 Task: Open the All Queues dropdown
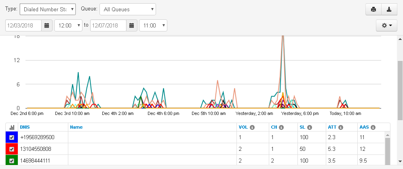(x=128, y=10)
